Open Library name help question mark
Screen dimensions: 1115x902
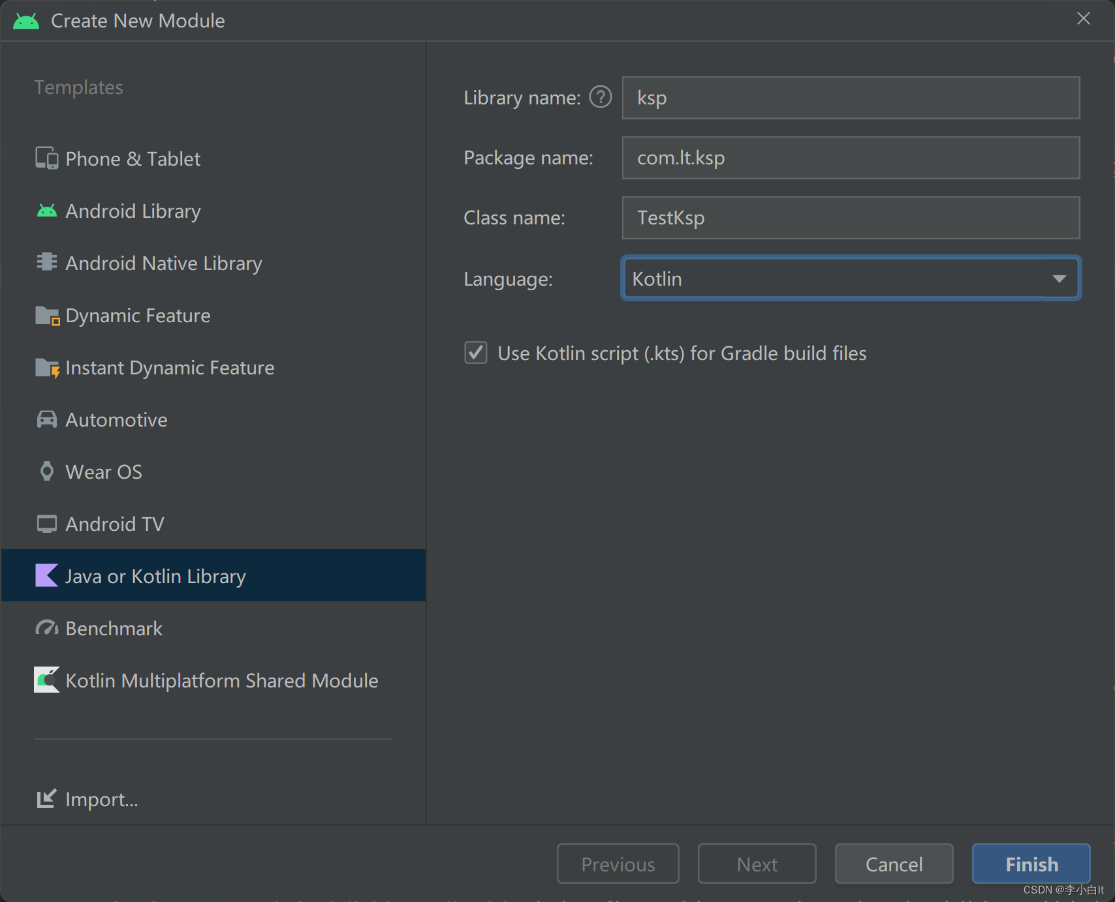pos(600,97)
